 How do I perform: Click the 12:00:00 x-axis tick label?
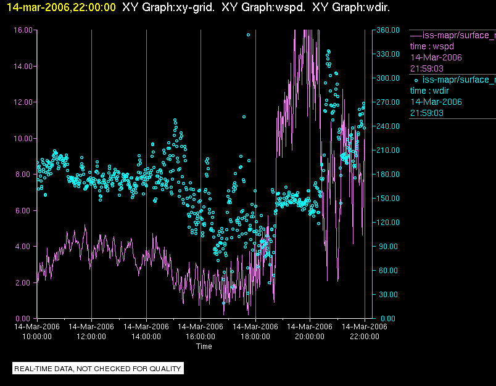pyautogui.click(x=91, y=337)
